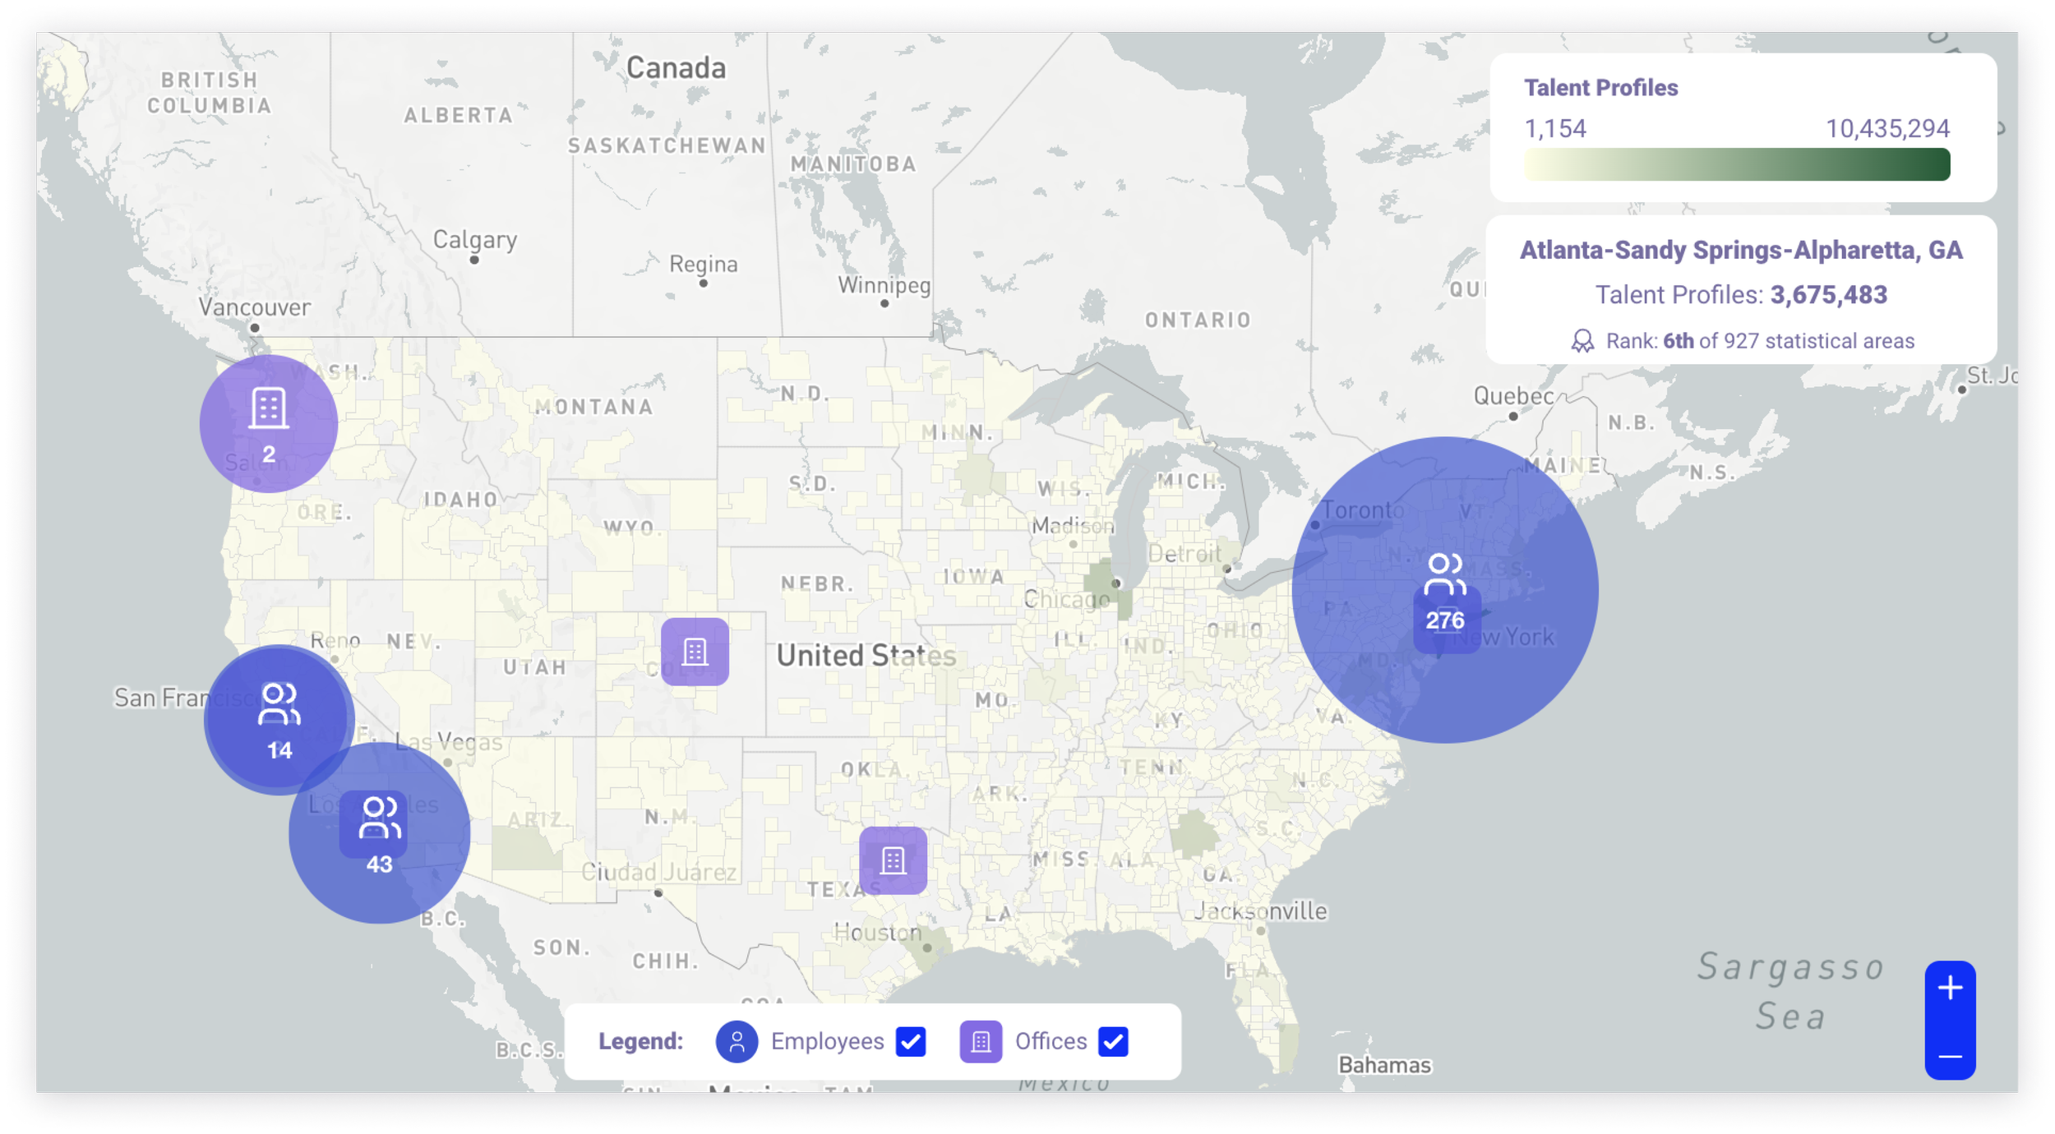
Task: Uncheck the Offices checkbox
Action: tap(1113, 1041)
